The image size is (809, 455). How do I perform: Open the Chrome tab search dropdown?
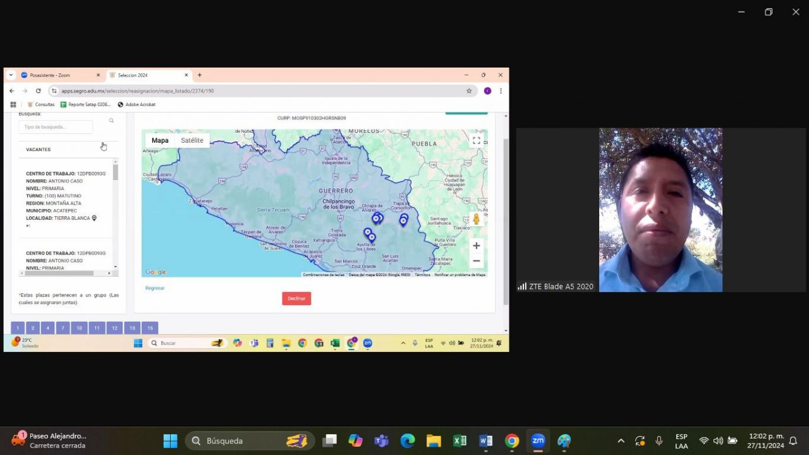coord(11,75)
